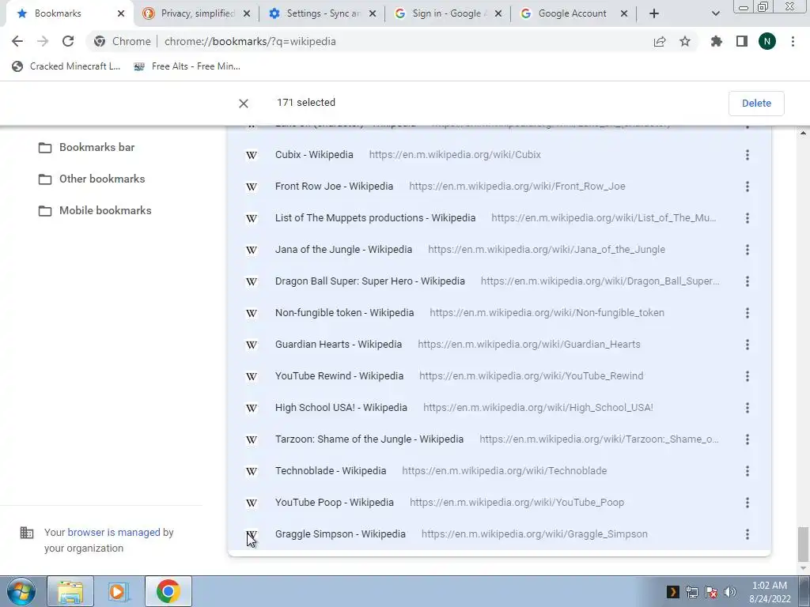Select the Cubix - Wikipedia bookmark row

(499, 155)
